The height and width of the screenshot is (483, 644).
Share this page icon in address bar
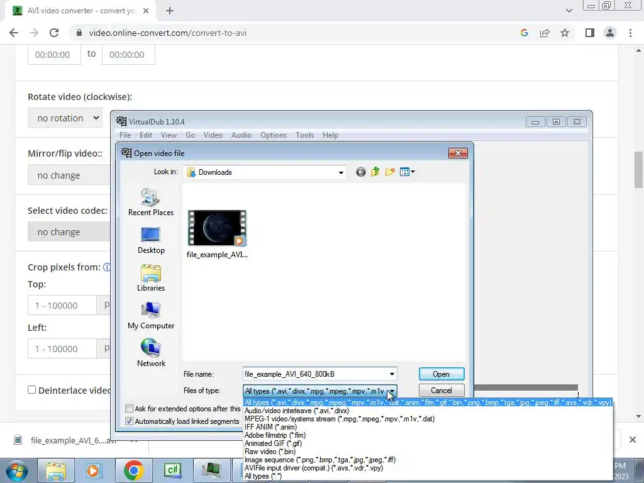545,33
